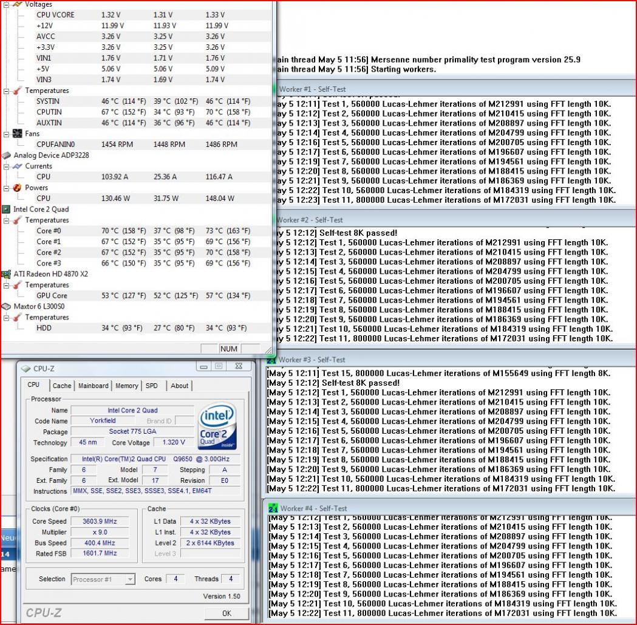The width and height of the screenshot is (637, 625).
Task: Click the Maxtor 6 L300S0 hard drive icon
Action: pos(6,306)
